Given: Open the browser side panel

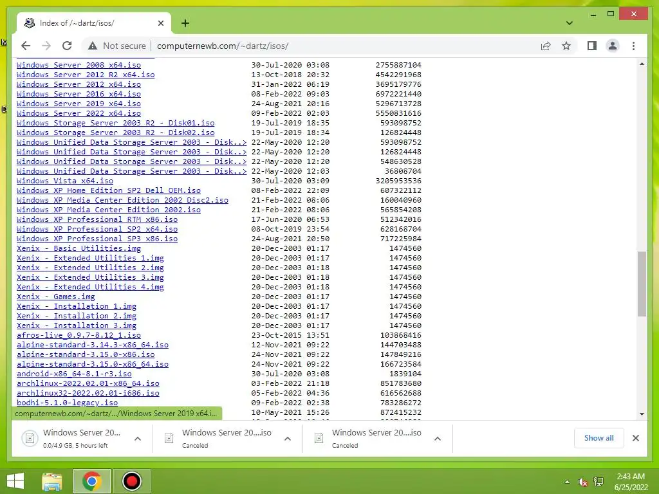Looking at the screenshot, I should pos(592,46).
